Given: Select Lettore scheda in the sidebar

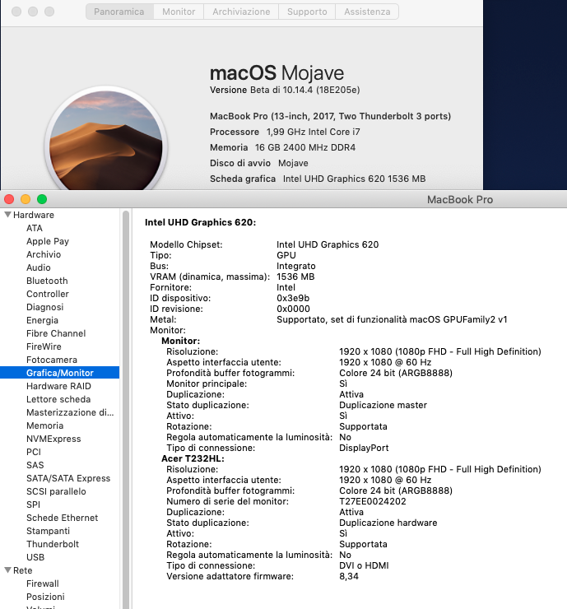Looking at the screenshot, I should click(x=58, y=399).
